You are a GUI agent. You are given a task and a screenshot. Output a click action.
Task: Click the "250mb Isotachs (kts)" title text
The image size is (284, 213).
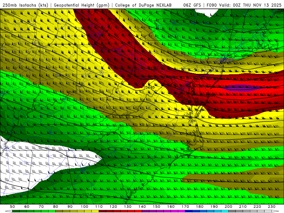click(x=25, y=5)
